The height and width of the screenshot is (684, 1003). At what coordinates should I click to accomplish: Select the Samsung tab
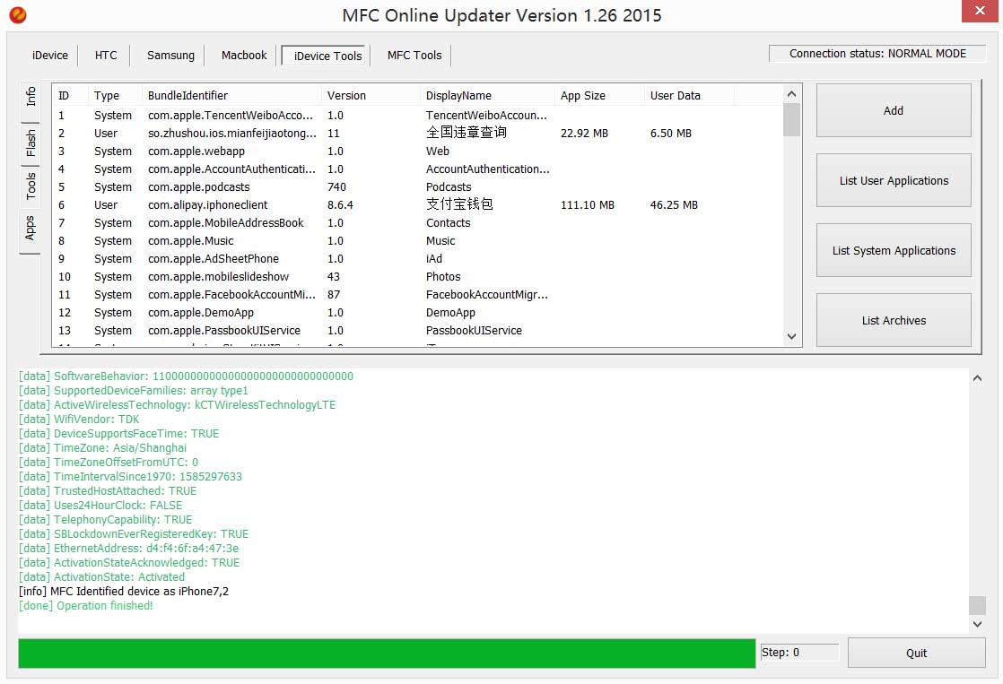[170, 56]
